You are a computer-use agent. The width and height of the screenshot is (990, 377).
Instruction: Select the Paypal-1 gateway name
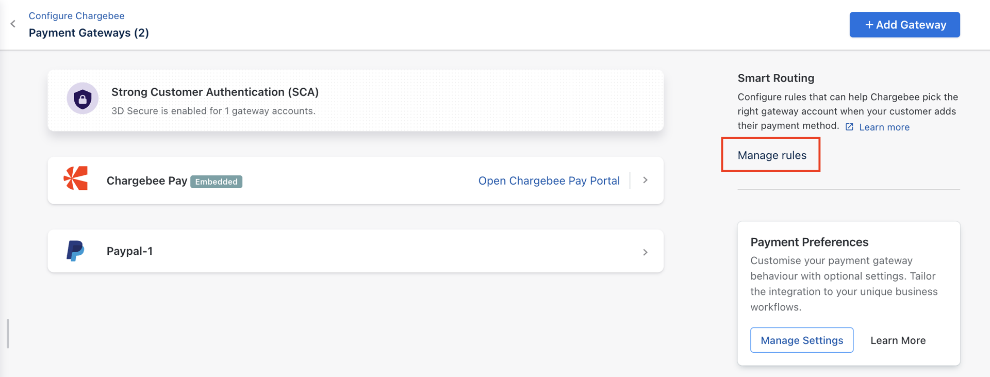pyautogui.click(x=129, y=251)
